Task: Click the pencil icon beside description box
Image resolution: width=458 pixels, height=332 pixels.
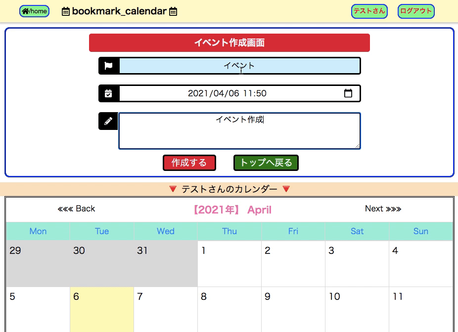Action: tap(108, 121)
